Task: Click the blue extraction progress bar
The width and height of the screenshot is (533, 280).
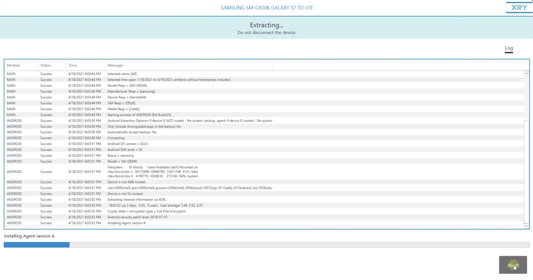Action: pyautogui.click(x=36, y=244)
